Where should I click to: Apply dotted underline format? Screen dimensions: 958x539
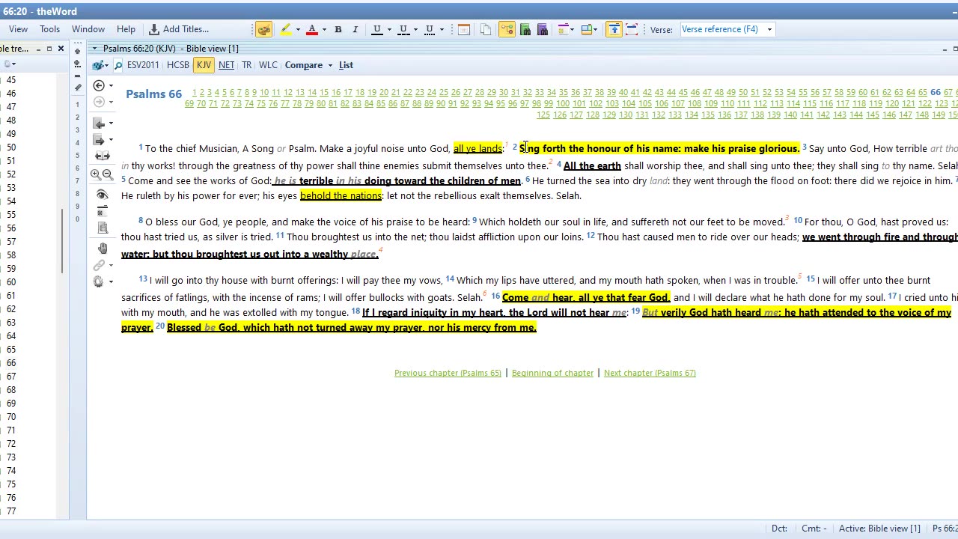coord(430,29)
